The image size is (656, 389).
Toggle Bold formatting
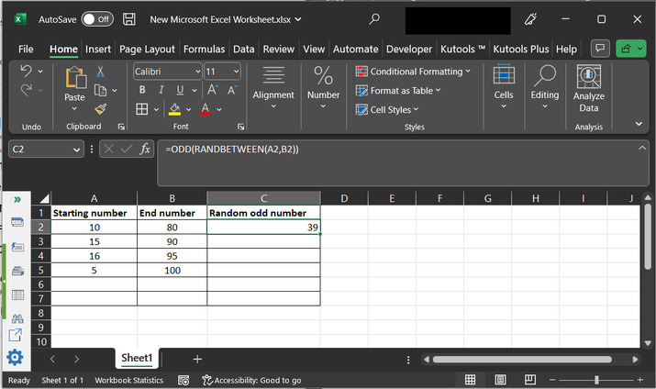coord(142,90)
